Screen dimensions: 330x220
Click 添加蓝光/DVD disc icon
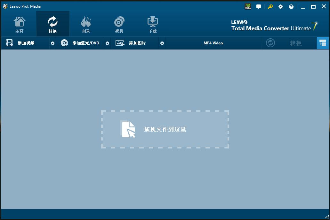tap(64, 43)
